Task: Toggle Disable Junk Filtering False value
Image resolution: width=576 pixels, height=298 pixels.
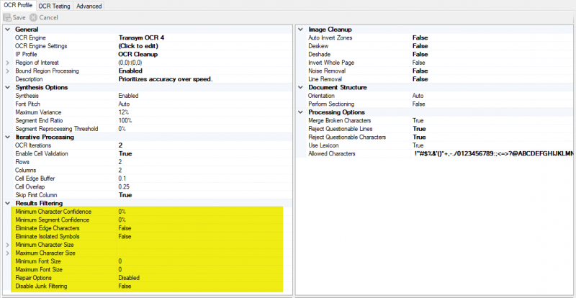Action: tap(125, 286)
